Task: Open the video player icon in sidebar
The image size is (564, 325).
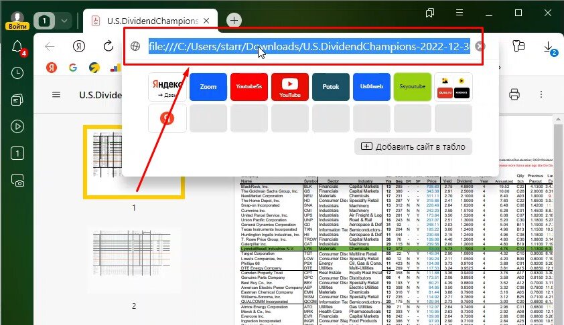Action: (x=17, y=126)
